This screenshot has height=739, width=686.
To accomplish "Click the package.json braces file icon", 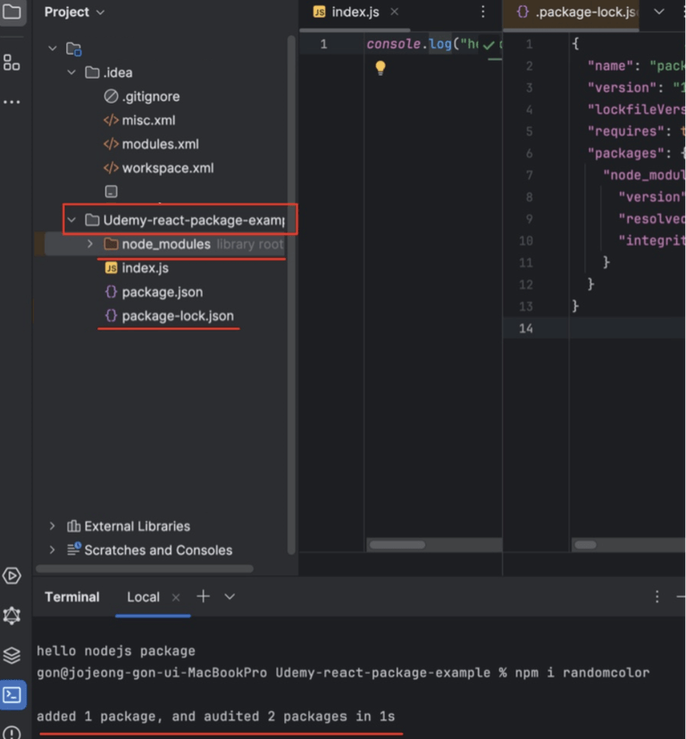I will pos(111,291).
